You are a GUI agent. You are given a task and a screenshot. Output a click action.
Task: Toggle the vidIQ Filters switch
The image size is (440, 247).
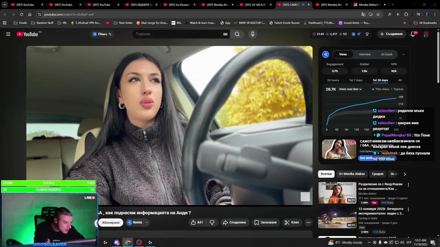coord(110,34)
